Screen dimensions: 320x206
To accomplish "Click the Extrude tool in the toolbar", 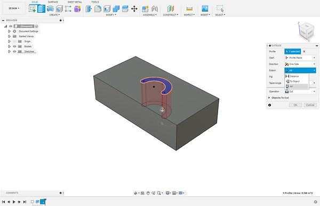I will 42,9.
